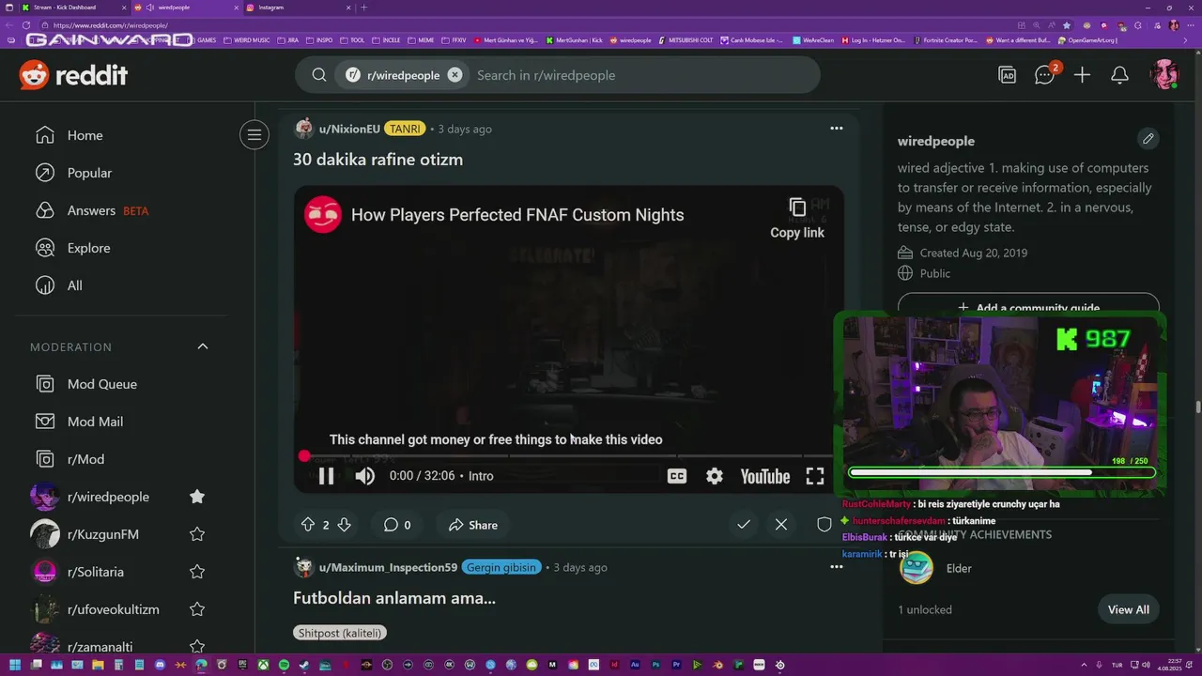Approve the post with checkmark
This screenshot has height=676, width=1202.
point(744,525)
